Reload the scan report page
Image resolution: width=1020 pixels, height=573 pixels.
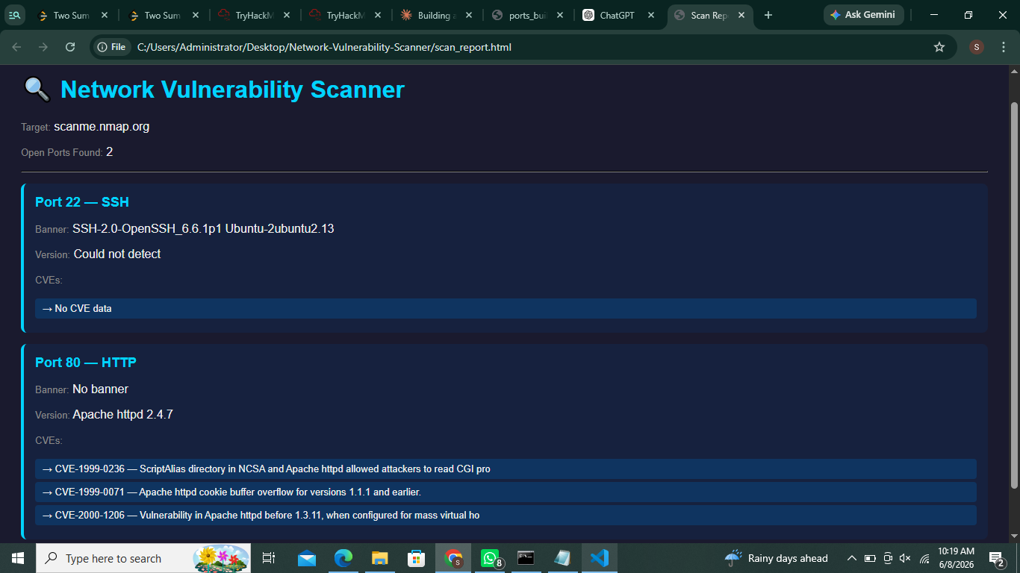click(x=70, y=47)
